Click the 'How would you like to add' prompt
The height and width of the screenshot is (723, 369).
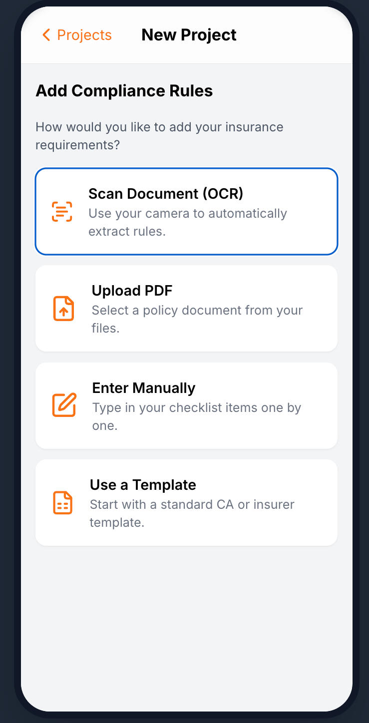tap(159, 136)
